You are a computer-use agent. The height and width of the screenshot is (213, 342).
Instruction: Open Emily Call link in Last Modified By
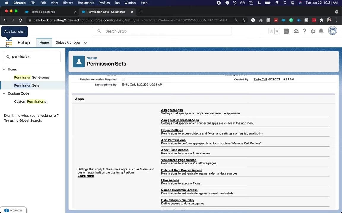tap(128, 85)
